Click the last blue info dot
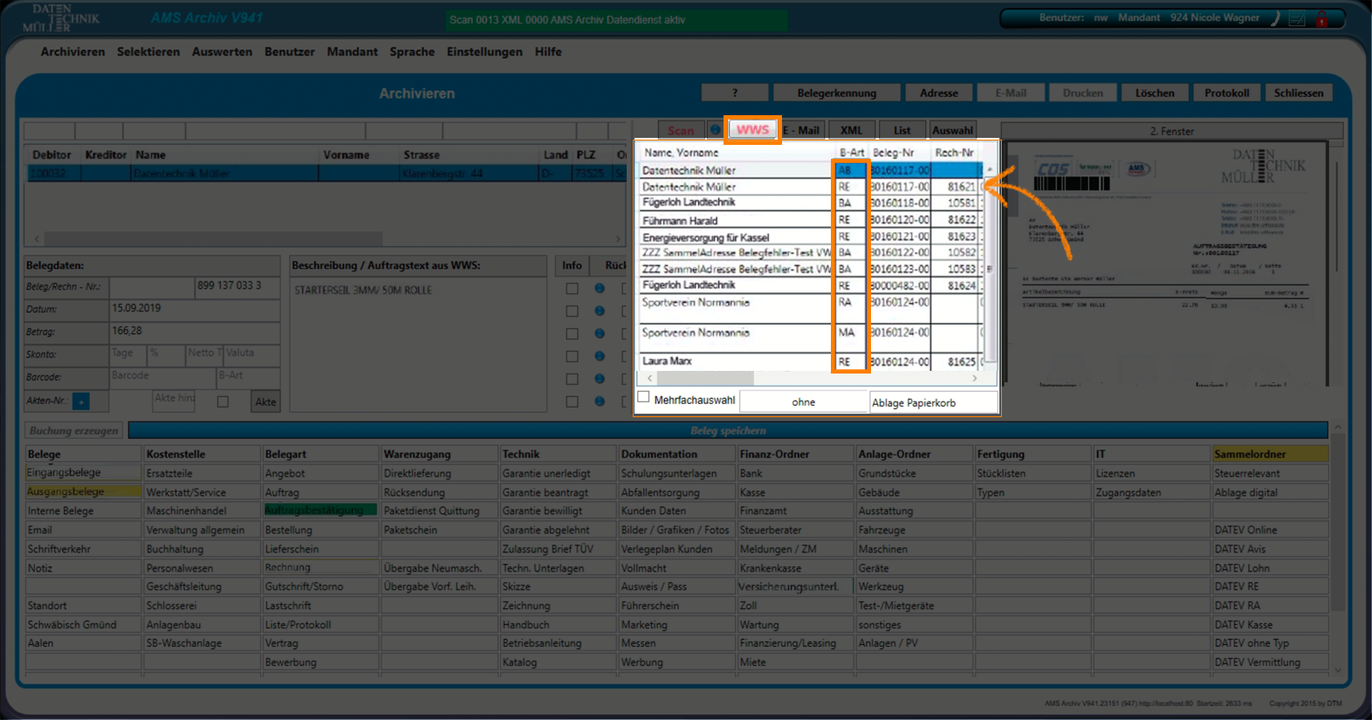This screenshot has width=1372, height=720. (600, 401)
